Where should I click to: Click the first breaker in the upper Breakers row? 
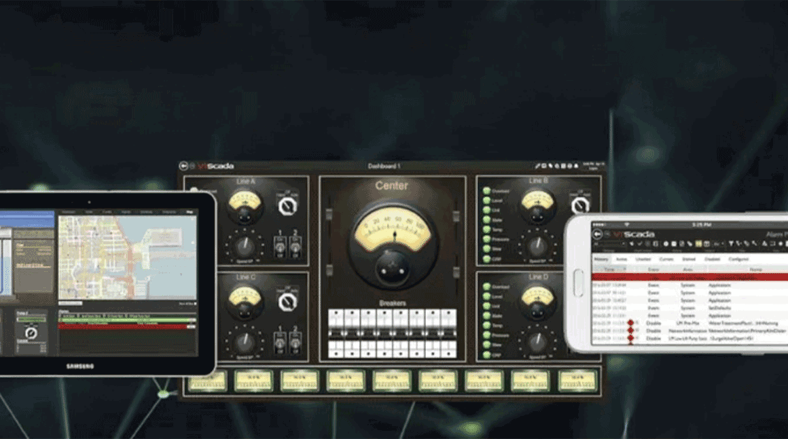tap(336, 319)
